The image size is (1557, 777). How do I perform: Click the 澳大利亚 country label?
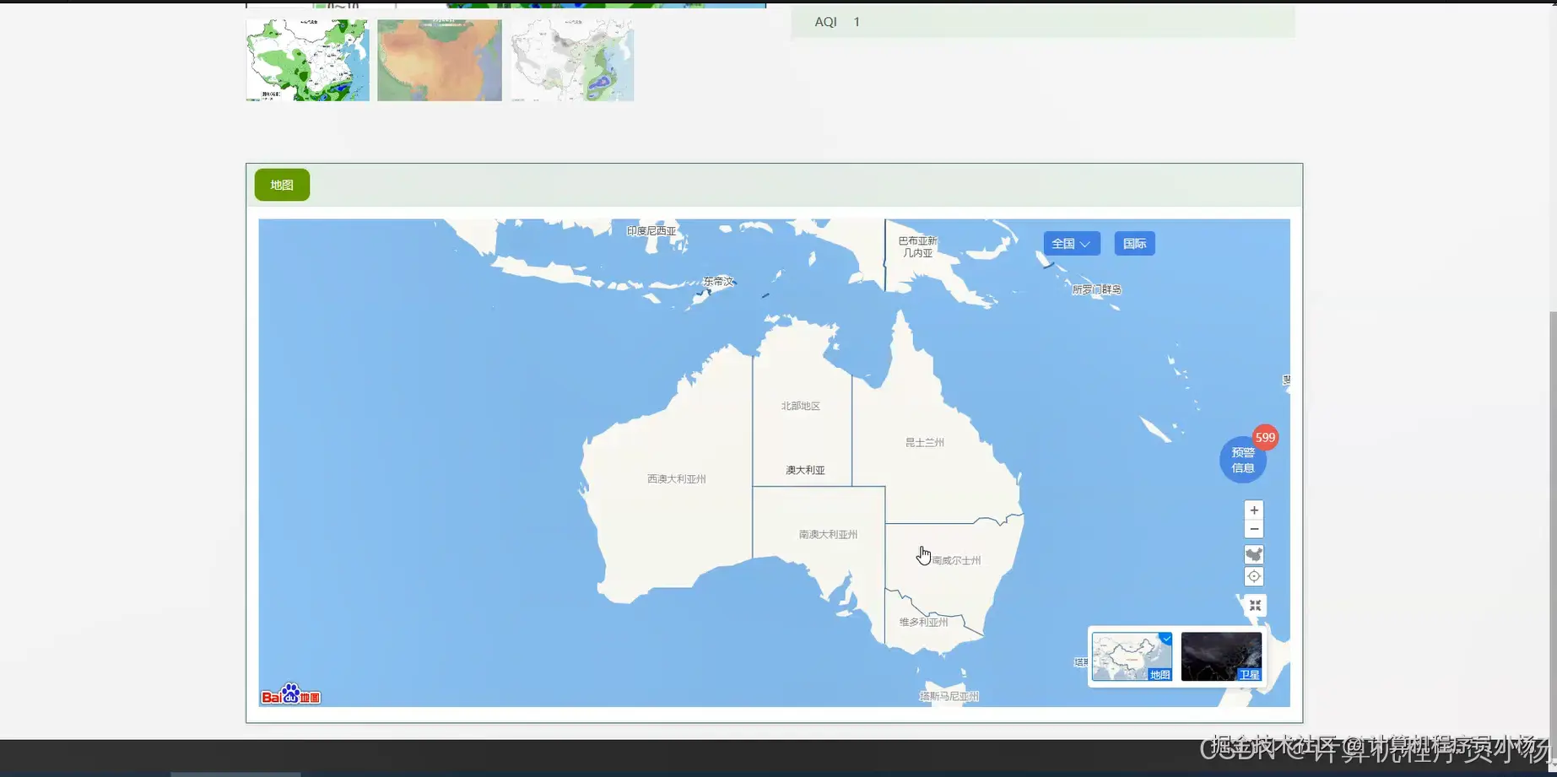pos(805,470)
